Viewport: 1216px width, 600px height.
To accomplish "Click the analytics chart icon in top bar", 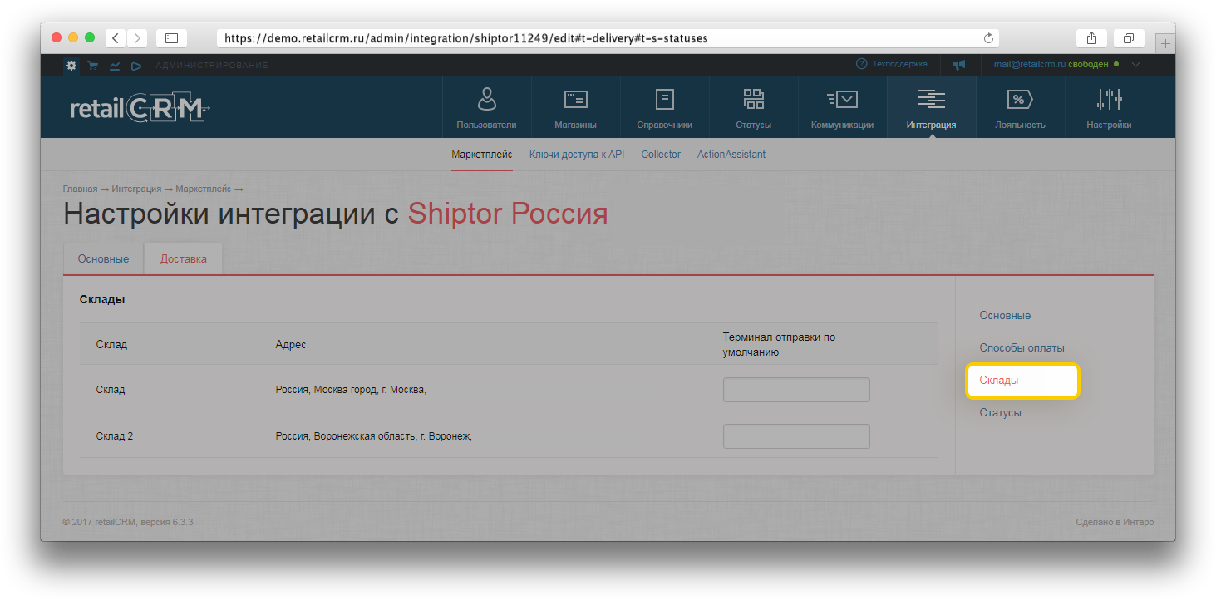I will (x=115, y=66).
